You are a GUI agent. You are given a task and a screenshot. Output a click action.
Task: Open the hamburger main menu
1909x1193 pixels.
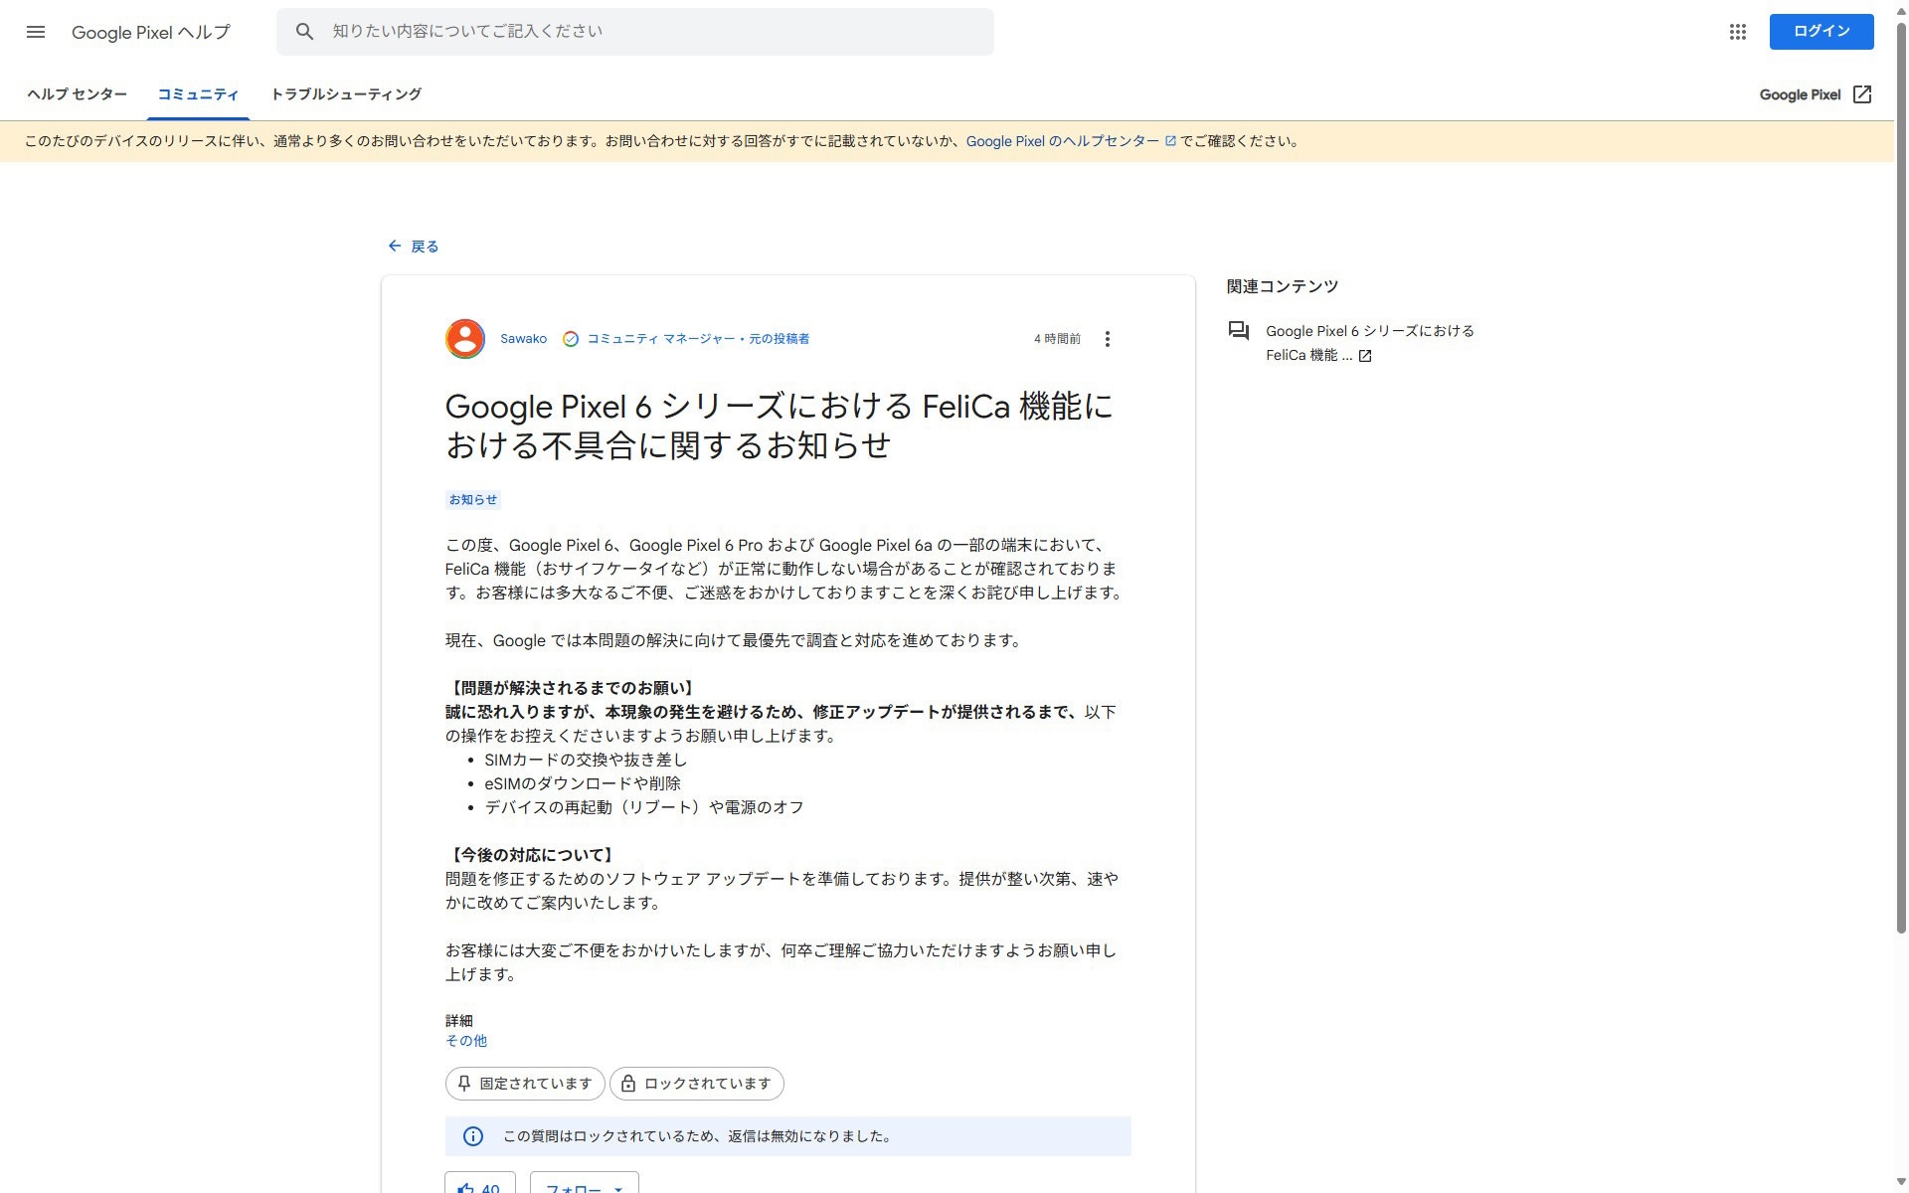pos(36,32)
